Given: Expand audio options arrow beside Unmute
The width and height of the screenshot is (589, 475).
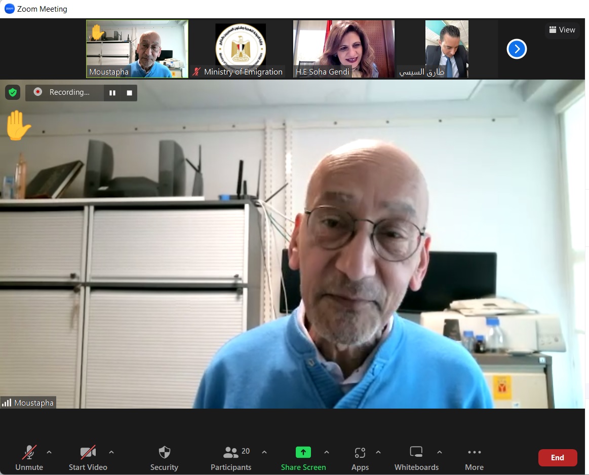Looking at the screenshot, I should tap(49, 452).
